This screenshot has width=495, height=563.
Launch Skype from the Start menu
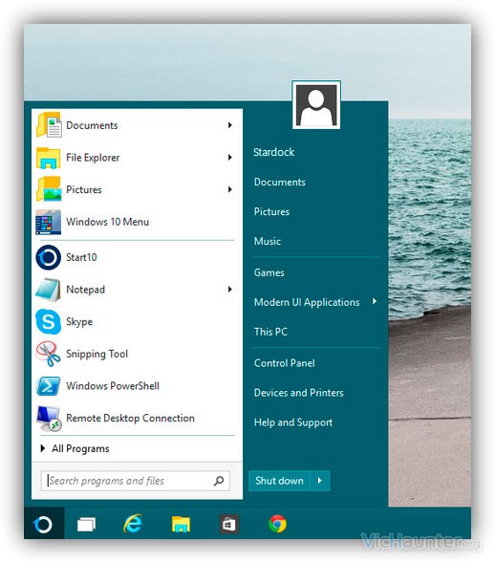49,321
